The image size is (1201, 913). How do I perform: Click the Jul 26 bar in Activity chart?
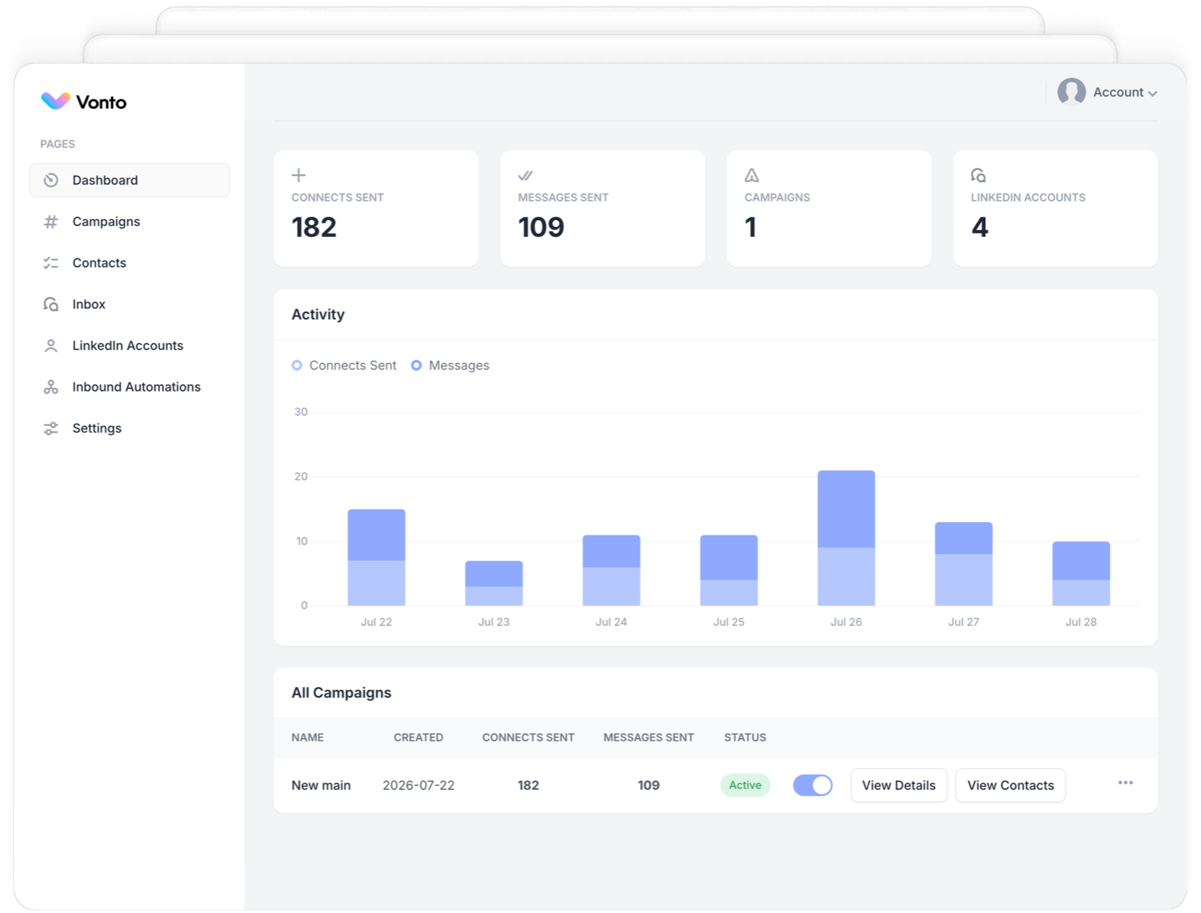(846, 538)
